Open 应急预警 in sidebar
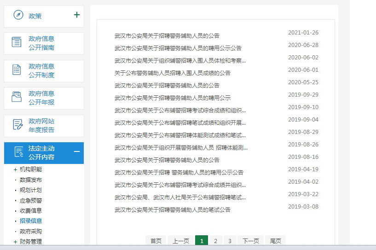This screenshot has width=376, height=250. (31, 200)
